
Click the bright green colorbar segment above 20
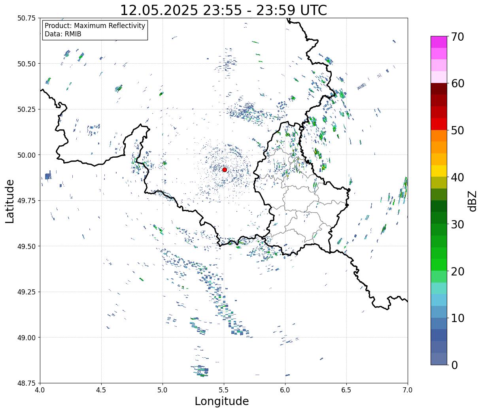coord(439,265)
